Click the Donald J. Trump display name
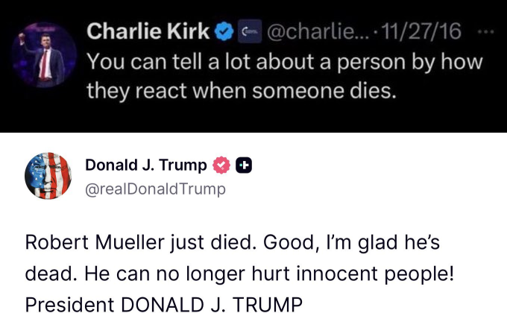 (146, 165)
